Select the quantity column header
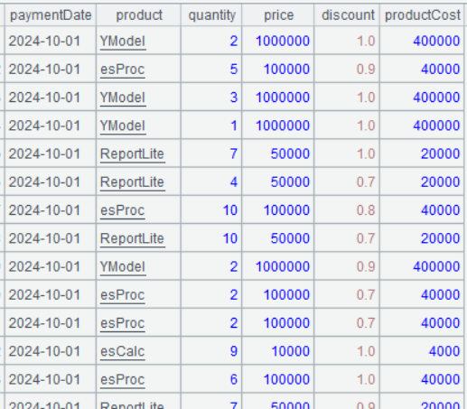Screen dimensions: 467x409 [211, 14]
